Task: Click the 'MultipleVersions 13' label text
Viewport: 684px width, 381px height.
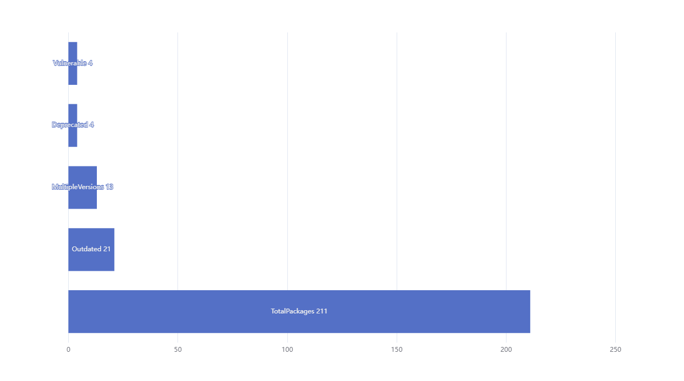Action: pyautogui.click(x=82, y=187)
